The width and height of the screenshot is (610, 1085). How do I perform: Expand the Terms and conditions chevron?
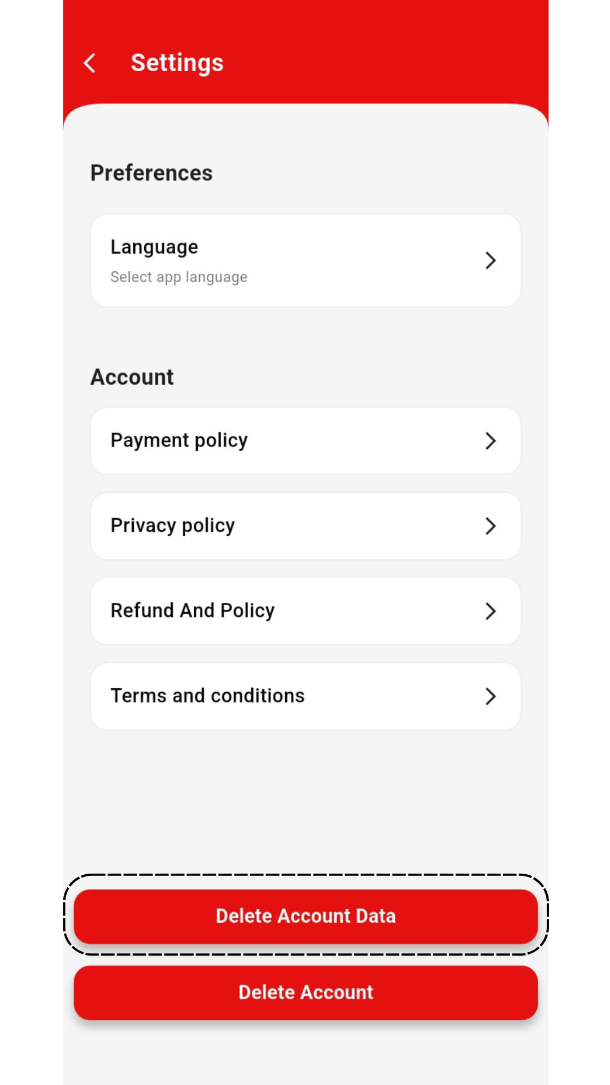(490, 696)
